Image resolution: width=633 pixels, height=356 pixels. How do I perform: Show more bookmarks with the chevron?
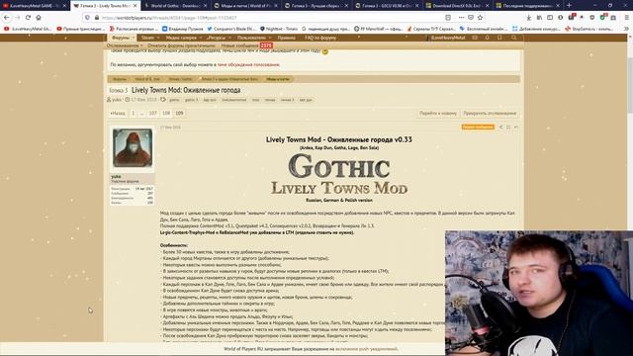pyautogui.click(x=626, y=29)
